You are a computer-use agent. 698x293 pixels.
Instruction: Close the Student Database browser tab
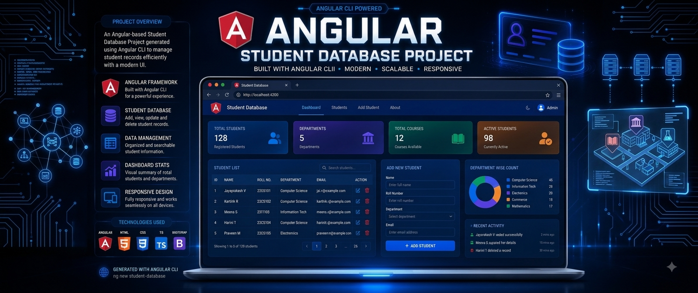coord(286,85)
